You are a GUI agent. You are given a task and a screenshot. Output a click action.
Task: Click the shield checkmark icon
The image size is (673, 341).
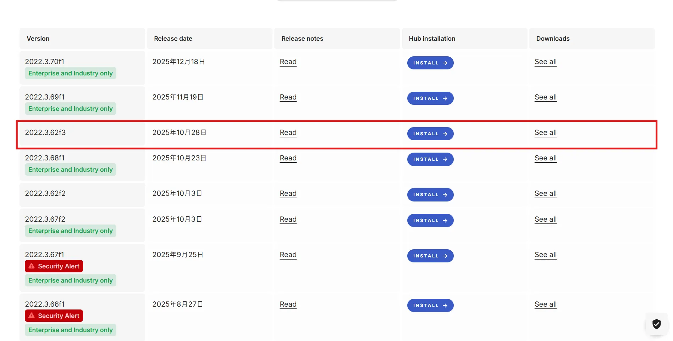pyautogui.click(x=656, y=324)
